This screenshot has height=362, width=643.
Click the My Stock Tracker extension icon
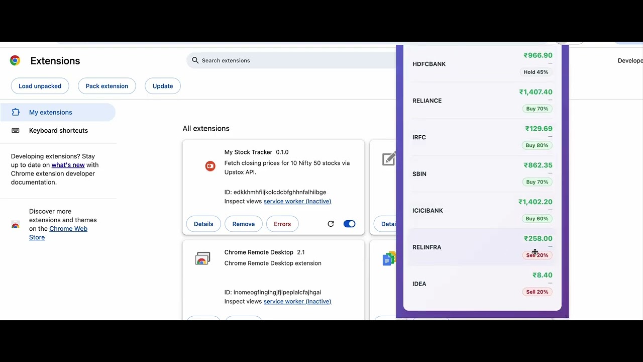(210, 166)
